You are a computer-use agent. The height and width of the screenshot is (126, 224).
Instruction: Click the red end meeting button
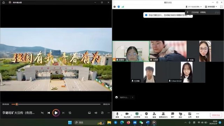216,115
